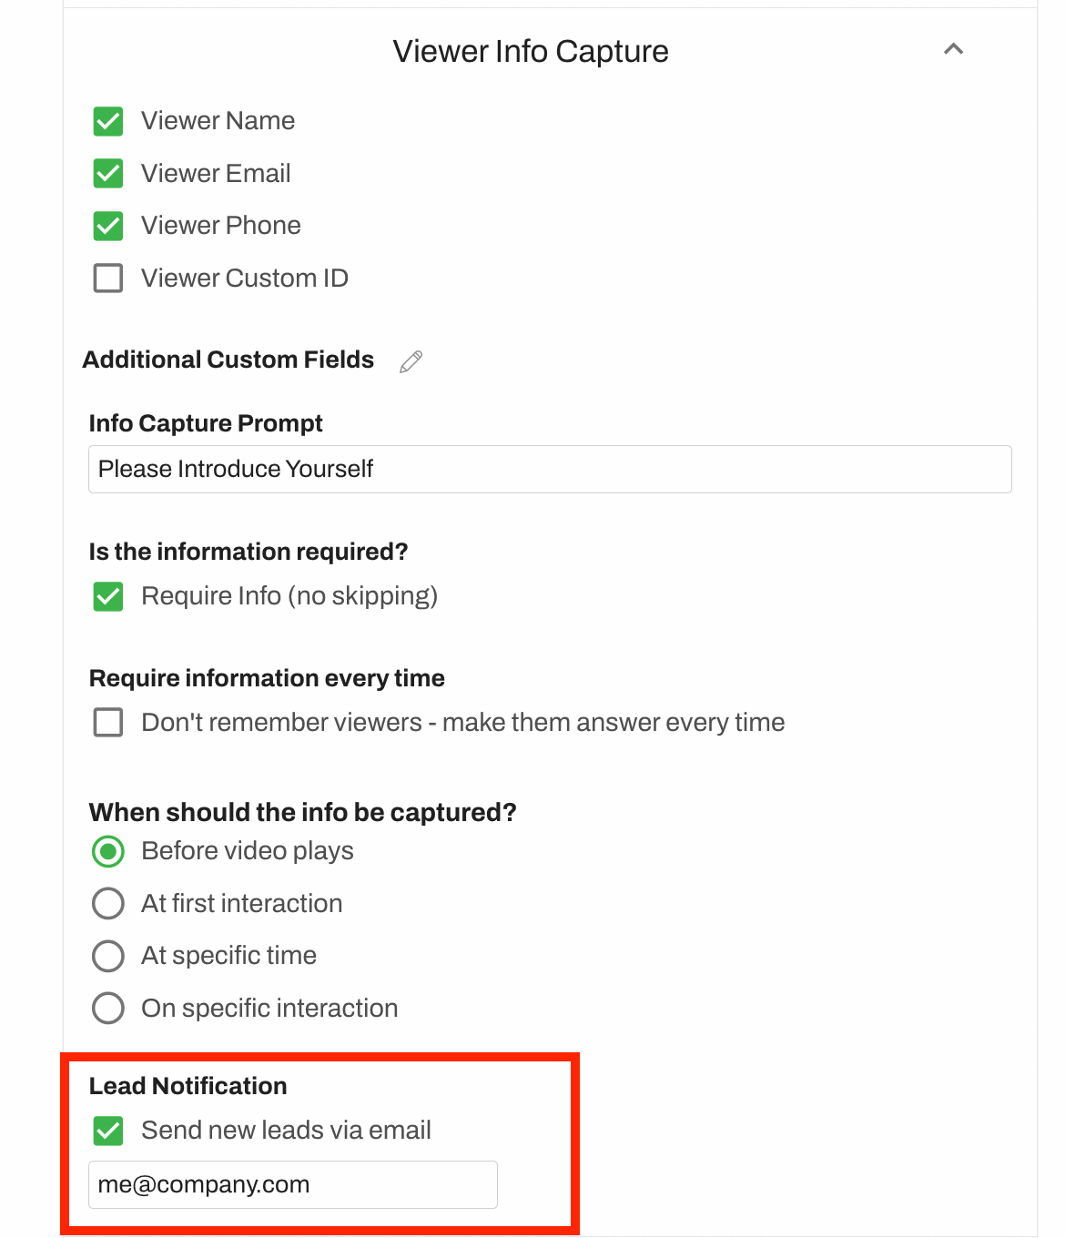Image resolution: width=1065 pixels, height=1238 pixels.
Task: Click the Viewer Info Capture heading
Action: [530, 52]
